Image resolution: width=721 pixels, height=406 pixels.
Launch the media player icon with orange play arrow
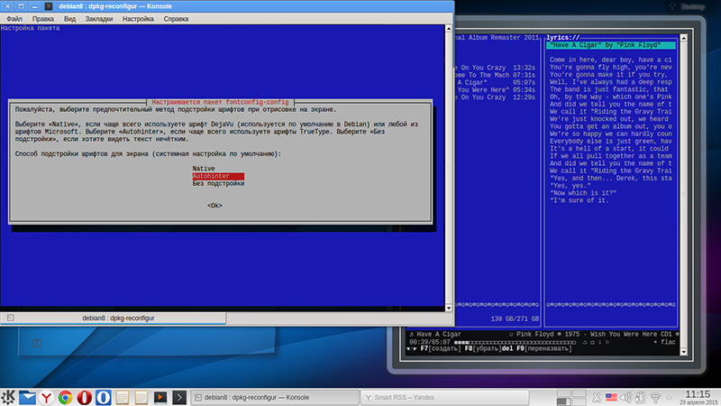[x=160, y=397]
